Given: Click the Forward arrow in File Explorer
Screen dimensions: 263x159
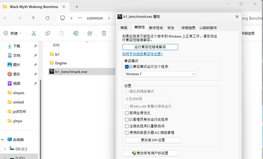Looking at the screenshot, I should click(x=19, y=18).
